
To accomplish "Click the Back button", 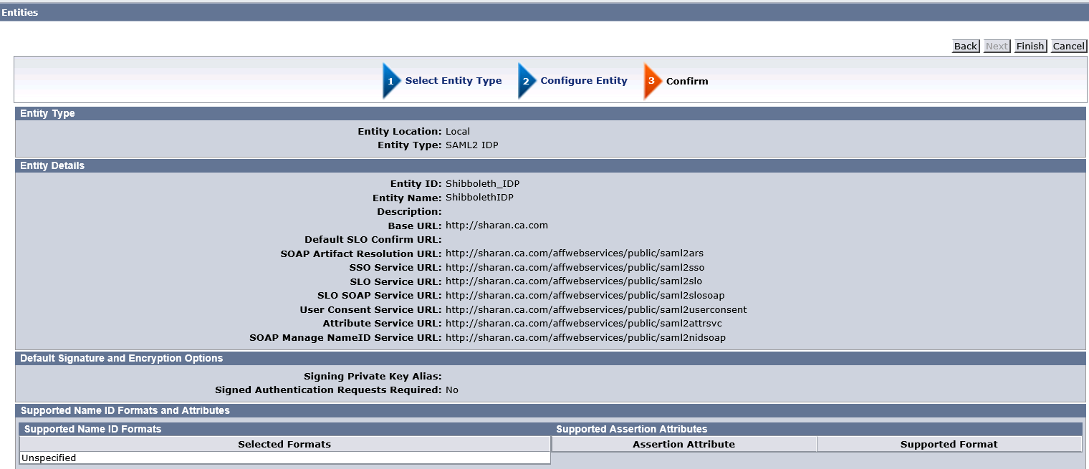I will pyautogui.click(x=965, y=46).
